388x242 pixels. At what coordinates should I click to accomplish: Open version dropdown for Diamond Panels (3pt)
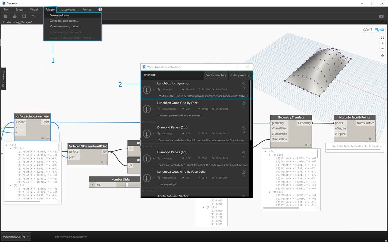coord(154,134)
